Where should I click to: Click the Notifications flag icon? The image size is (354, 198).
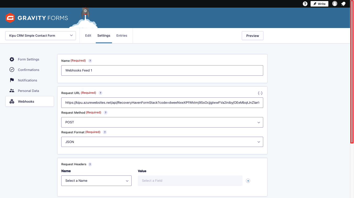point(12,80)
